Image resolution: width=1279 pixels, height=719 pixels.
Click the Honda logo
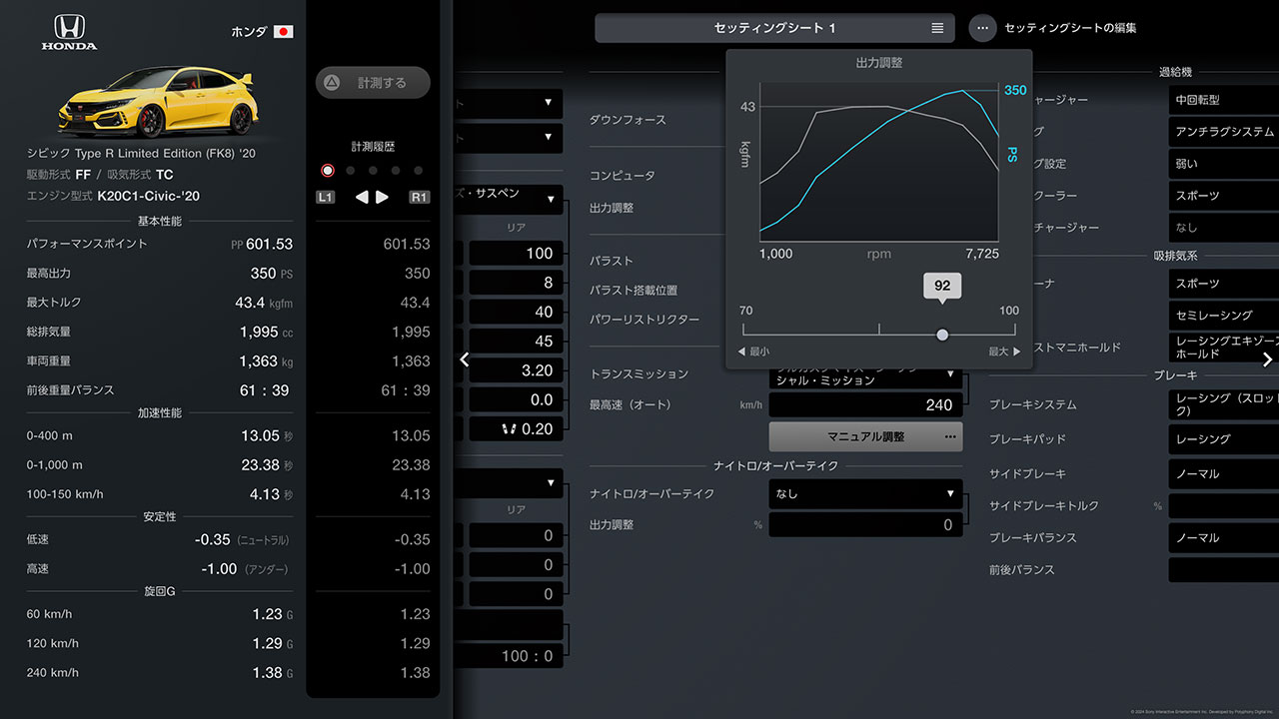point(69,32)
